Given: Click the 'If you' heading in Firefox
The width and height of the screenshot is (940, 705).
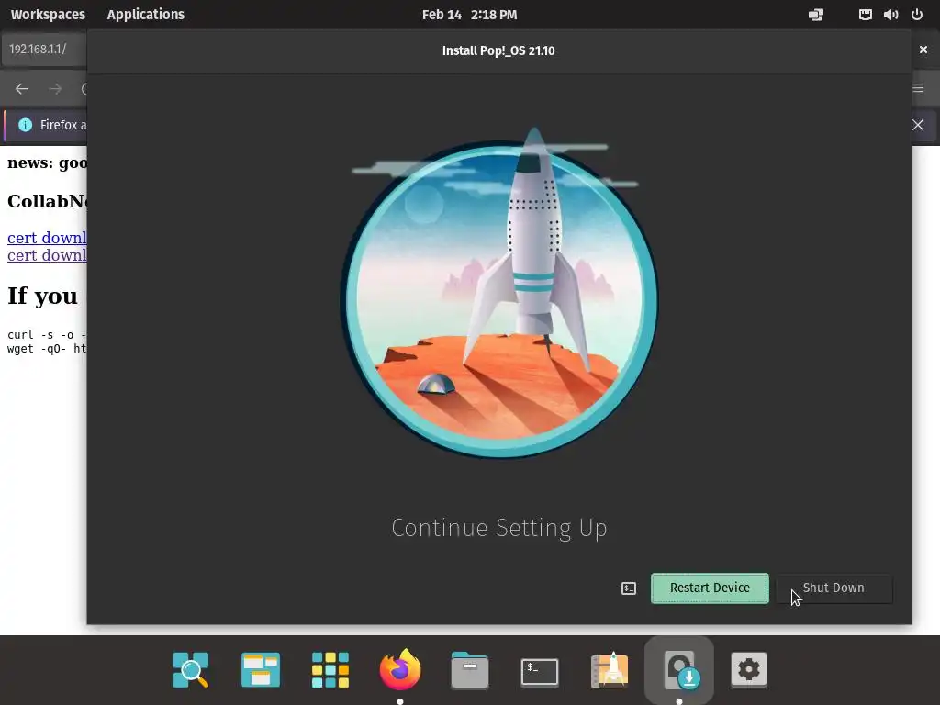Looking at the screenshot, I should [42, 297].
